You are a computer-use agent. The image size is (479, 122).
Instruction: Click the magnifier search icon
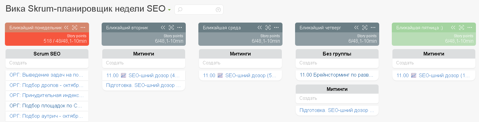tap(180, 10)
